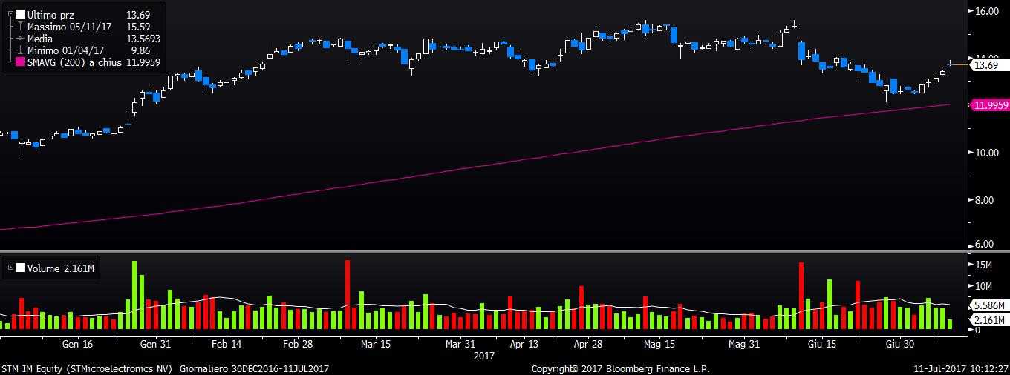Click the Mar 15 date axis label
The image size is (1010, 375).
coord(376,345)
